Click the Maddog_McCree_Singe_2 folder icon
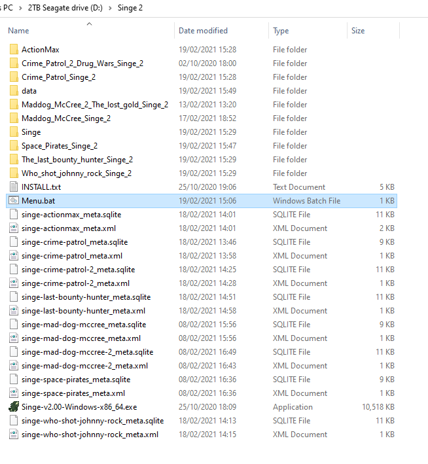This screenshot has height=464, width=428. [x=14, y=118]
